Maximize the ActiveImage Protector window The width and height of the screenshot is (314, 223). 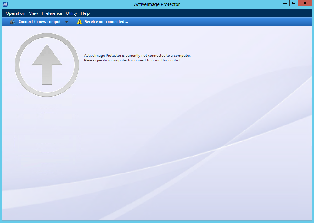coord(294,3)
